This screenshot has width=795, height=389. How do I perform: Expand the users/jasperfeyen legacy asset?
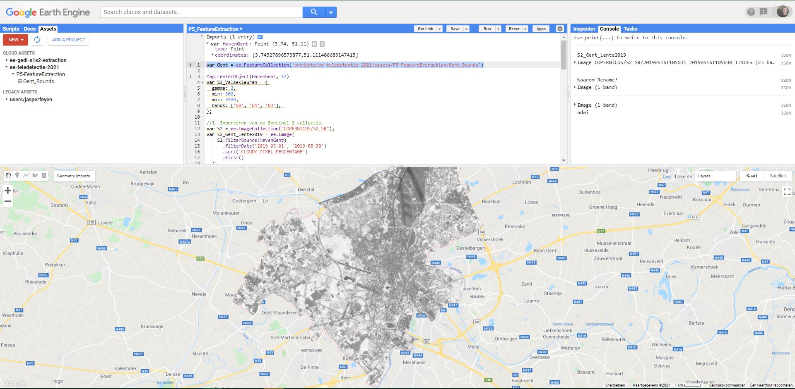tap(7, 100)
